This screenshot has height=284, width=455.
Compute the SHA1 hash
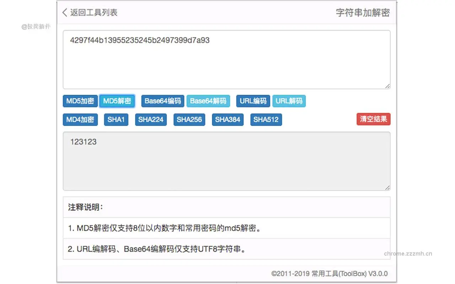tap(116, 120)
